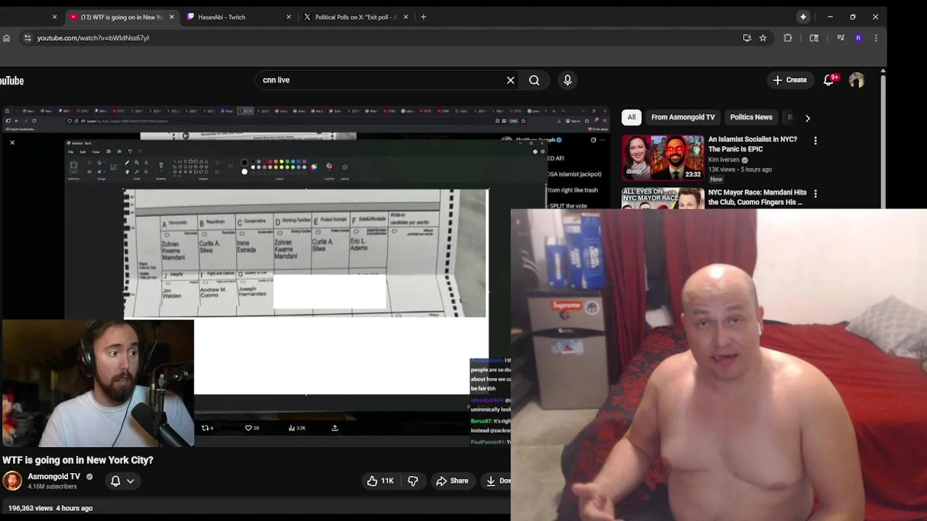This screenshot has width=927, height=521.
Task: Open 'NYC Mayor Race: Mamdani Hits' title
Action: point(758,197)
